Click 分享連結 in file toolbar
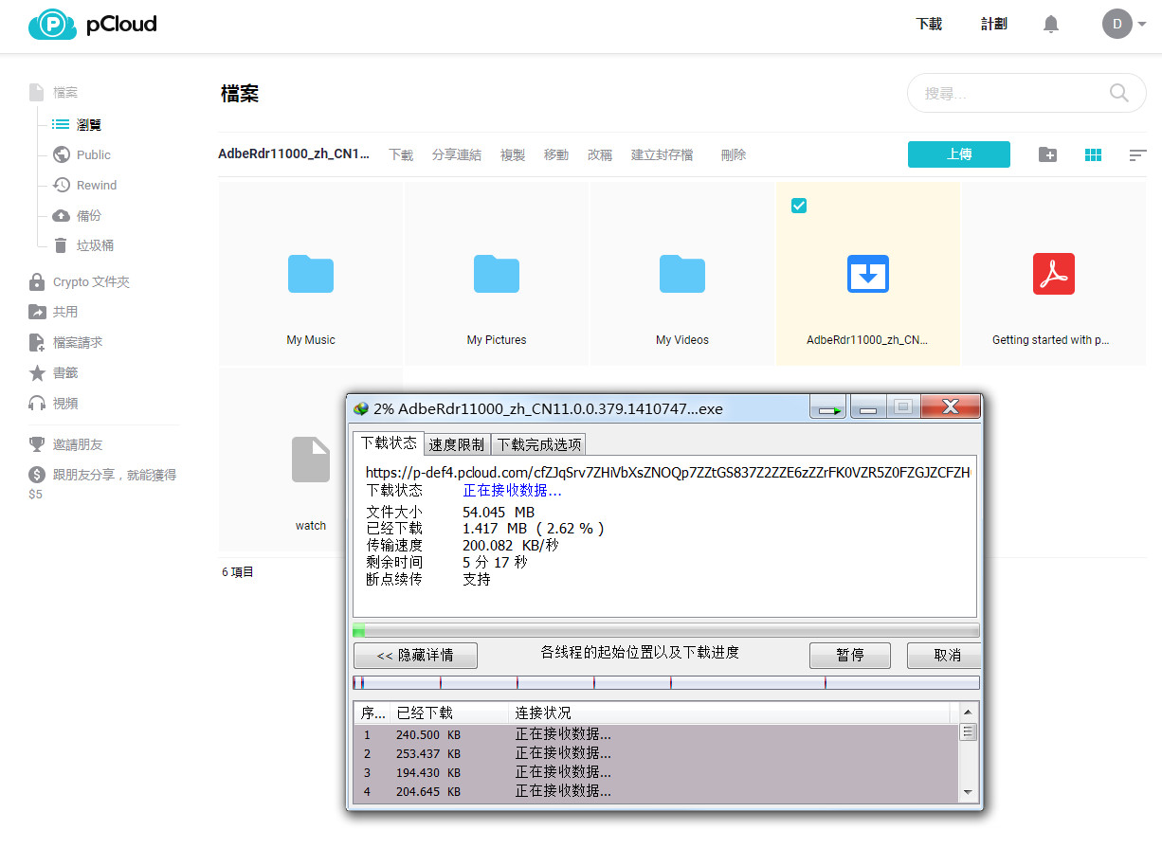The image size is (1162, 848). click(x=457, y=154)
